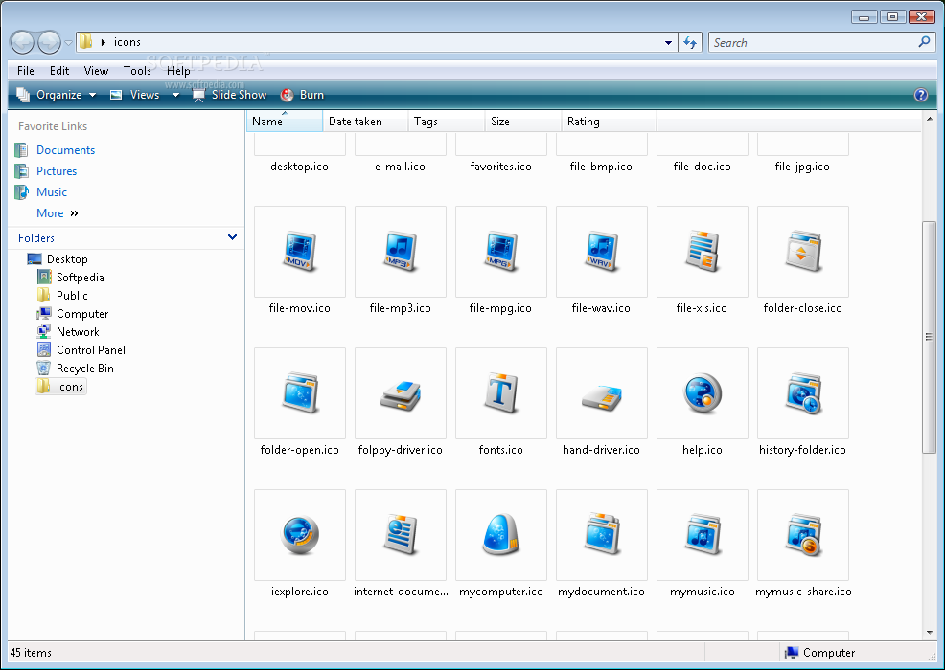Select the iexplore.ico icon
This screenshot has height=670, width=945.
(x=300, y=534)
